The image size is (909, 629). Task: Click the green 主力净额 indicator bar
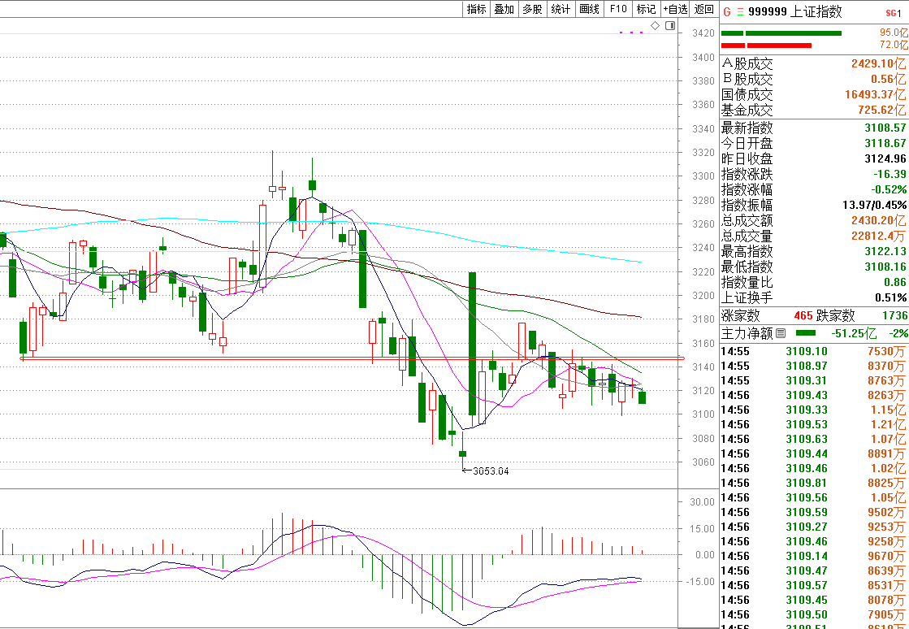pos(806,333)
